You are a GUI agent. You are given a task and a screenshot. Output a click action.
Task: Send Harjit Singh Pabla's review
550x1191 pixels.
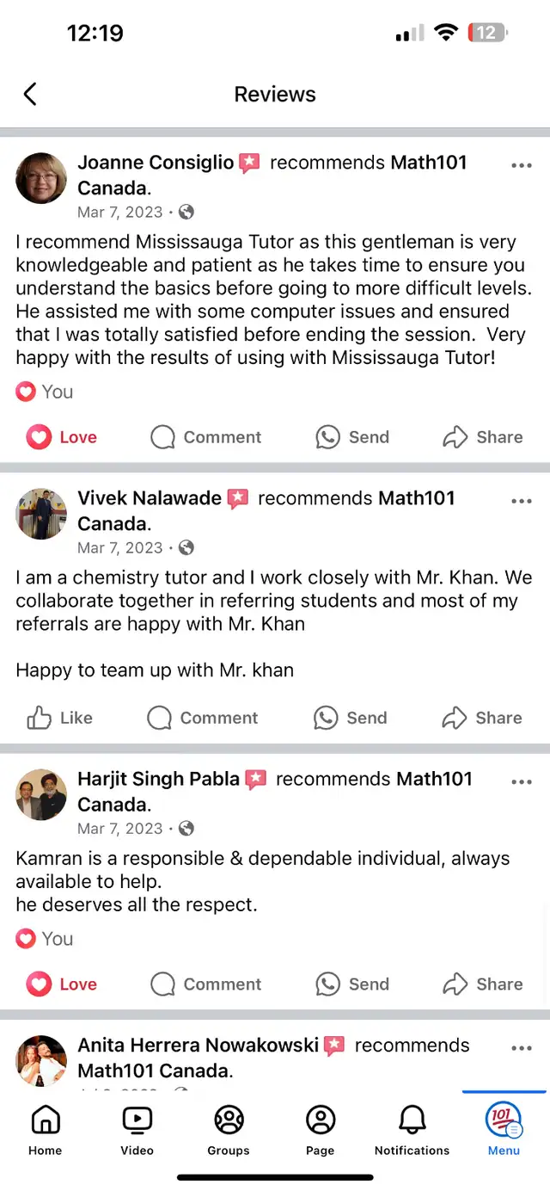(352, 984)
